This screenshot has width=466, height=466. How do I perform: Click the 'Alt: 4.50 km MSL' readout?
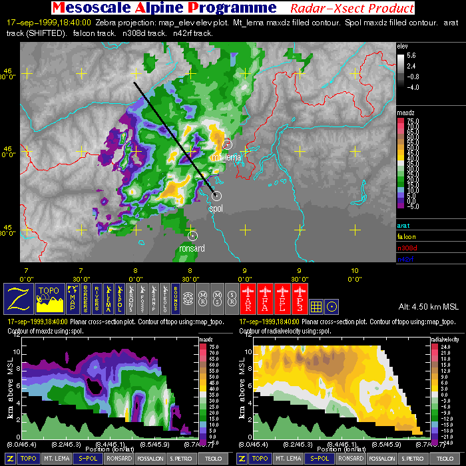click(428, 306)
